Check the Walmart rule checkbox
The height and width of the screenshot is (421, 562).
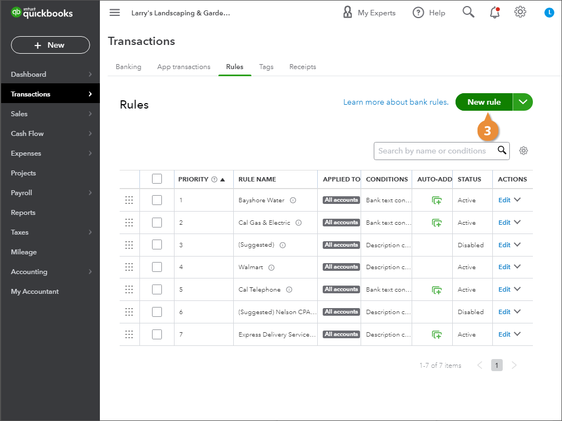pos(157,267)
